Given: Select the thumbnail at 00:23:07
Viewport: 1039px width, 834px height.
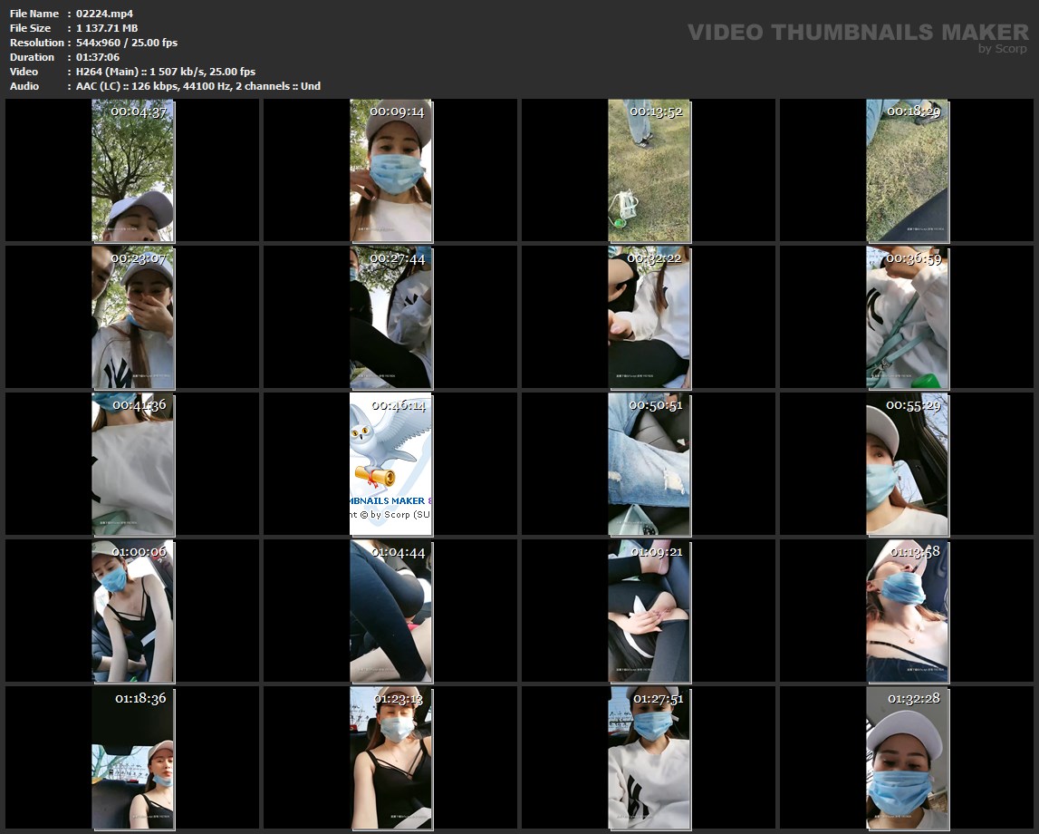Looking at the screenshot, I should point(132,317).
